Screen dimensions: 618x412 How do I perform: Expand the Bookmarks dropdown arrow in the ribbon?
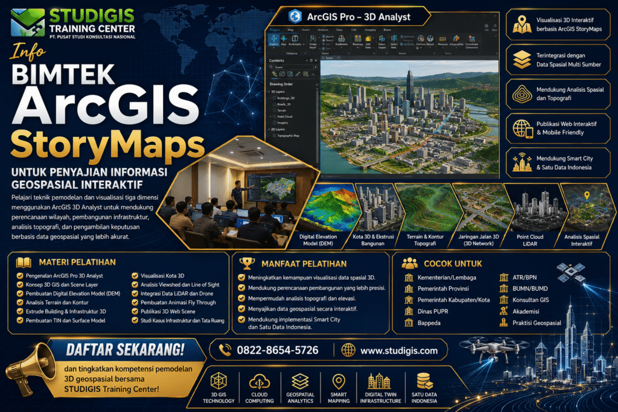tap(304, 44)
